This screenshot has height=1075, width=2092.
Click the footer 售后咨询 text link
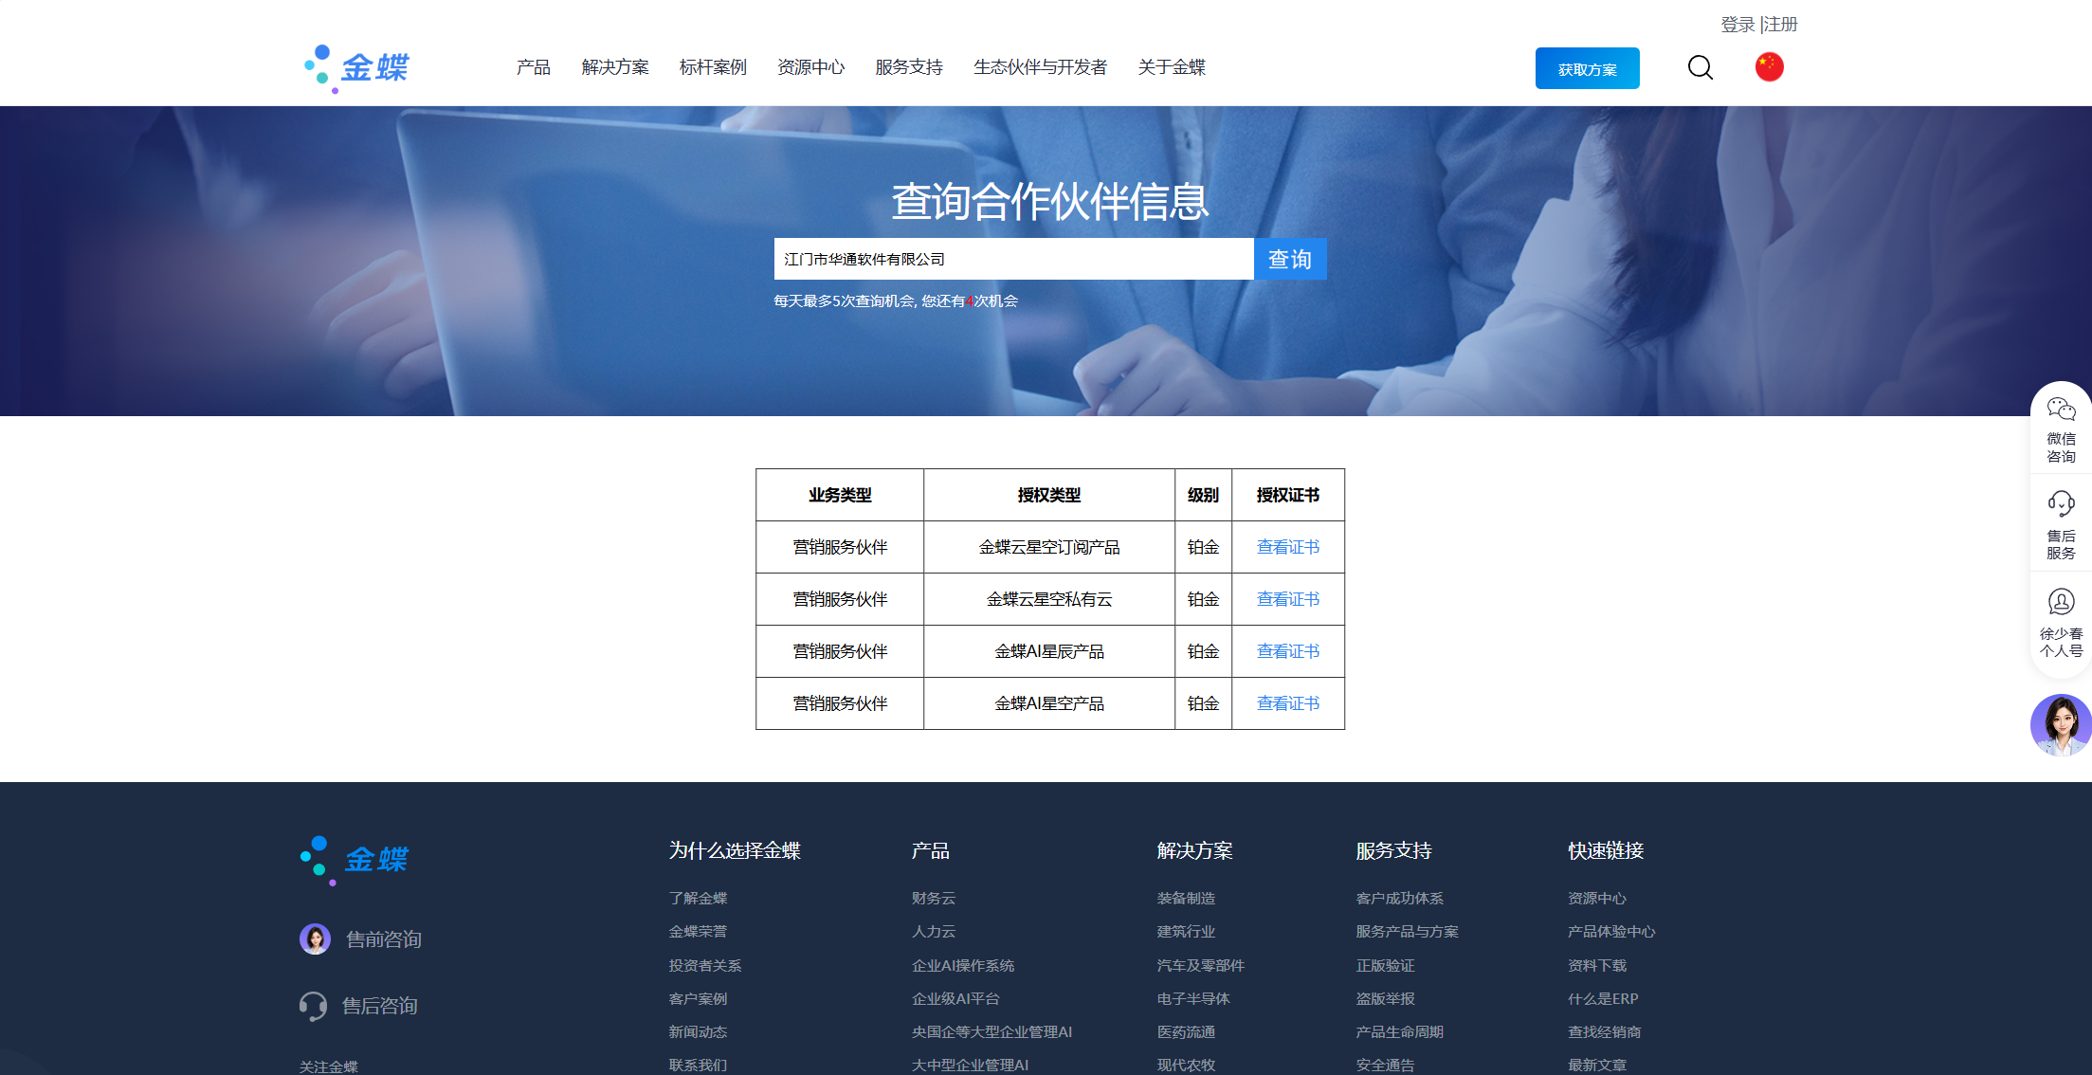pos(380,1006)
